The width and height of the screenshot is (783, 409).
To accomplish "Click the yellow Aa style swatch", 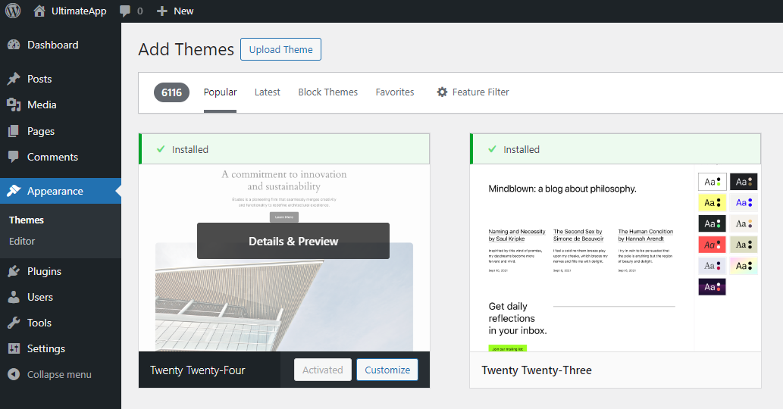I will click(712, 202).
